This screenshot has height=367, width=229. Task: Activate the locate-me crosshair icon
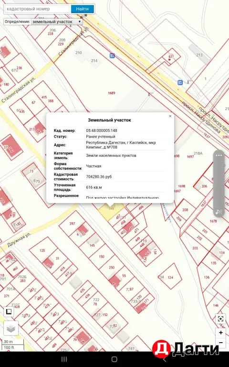click(220, 319)
